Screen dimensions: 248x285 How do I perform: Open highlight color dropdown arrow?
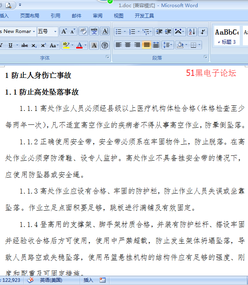tap(72, 45)
